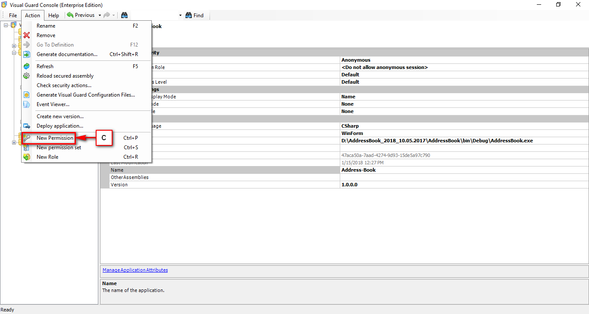The height and width of the screenshot is (314, 589).
Task: Click the Find binoculars icon
Action: point(188,15)
